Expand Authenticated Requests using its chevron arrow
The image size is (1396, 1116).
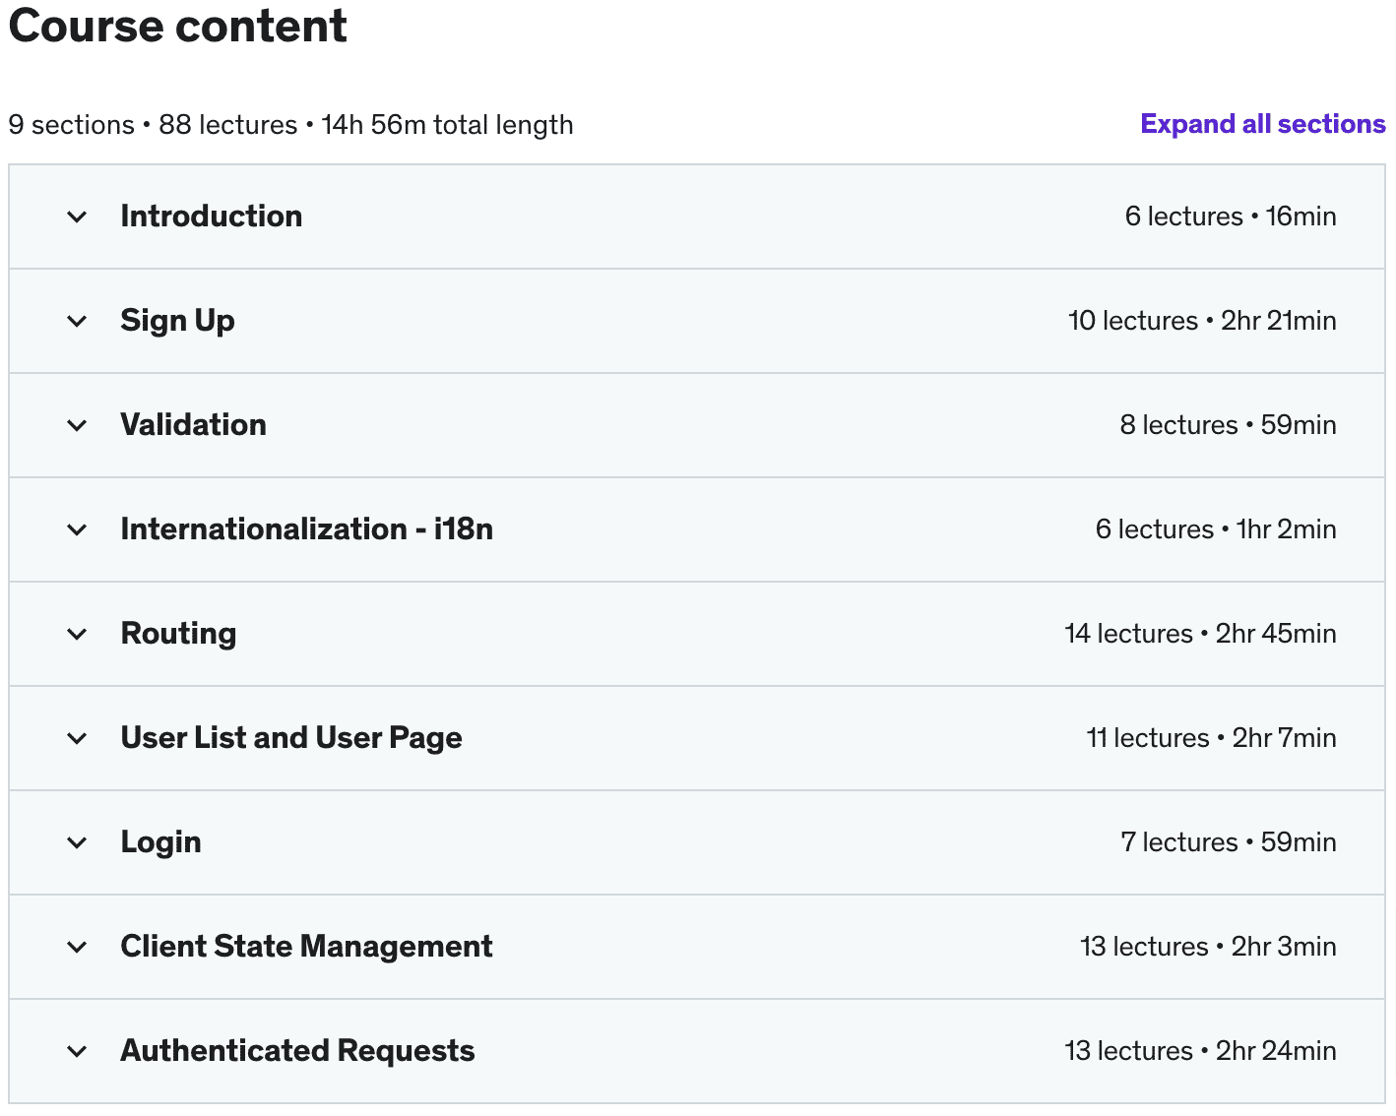point(77,1052)
